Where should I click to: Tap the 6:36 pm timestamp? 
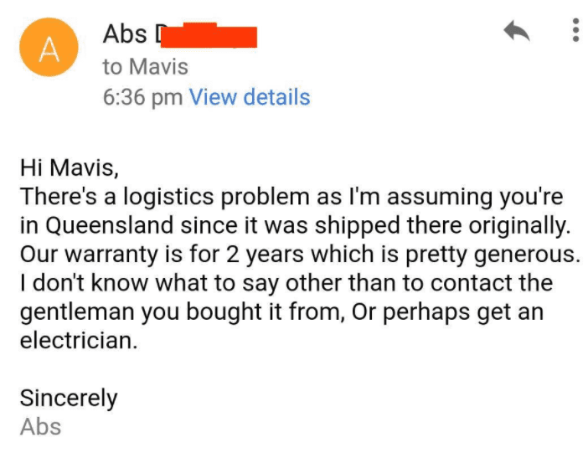pos(143,97)
